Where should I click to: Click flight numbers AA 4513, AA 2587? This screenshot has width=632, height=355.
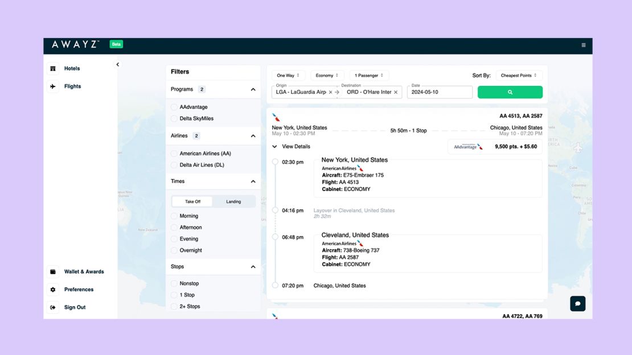click(x=521, y=116)
